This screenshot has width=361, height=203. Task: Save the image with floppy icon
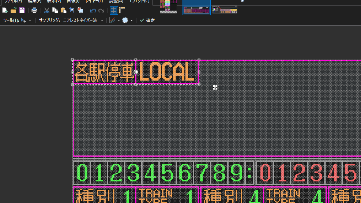22,10
